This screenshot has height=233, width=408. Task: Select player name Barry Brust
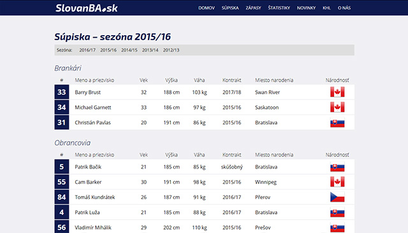coord(88,93)
